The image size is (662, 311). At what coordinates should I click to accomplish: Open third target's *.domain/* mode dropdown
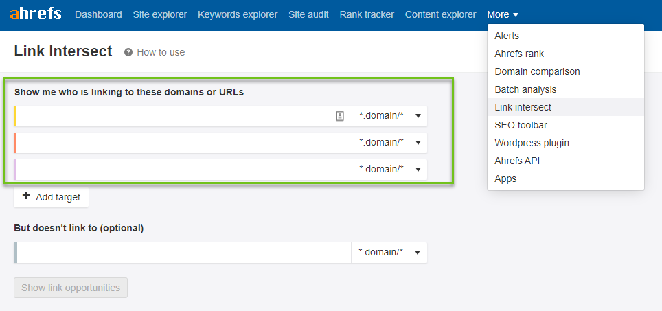(389, 169)
